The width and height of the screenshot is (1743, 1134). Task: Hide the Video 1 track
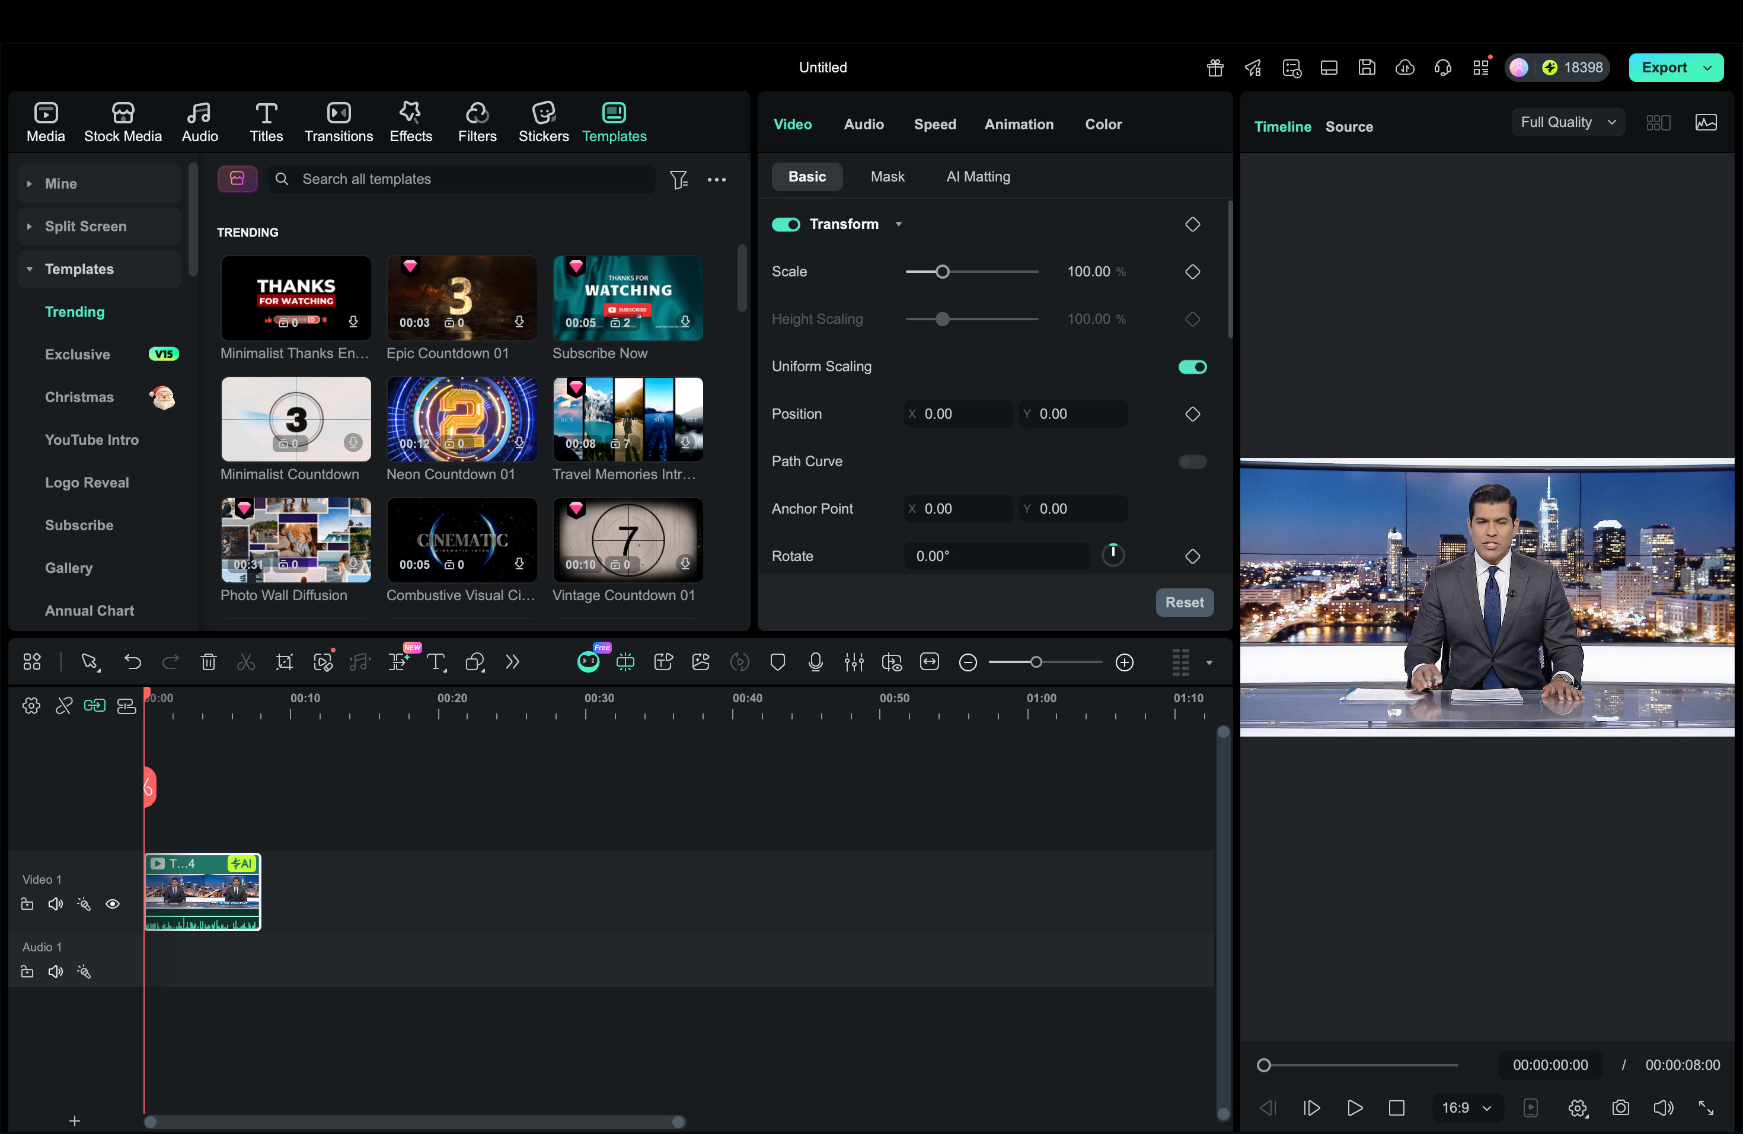(x=113, y=904)
